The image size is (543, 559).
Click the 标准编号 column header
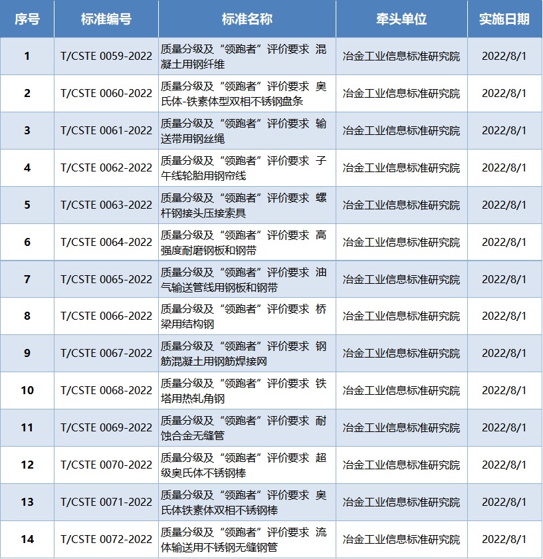(x=106, y=19)
